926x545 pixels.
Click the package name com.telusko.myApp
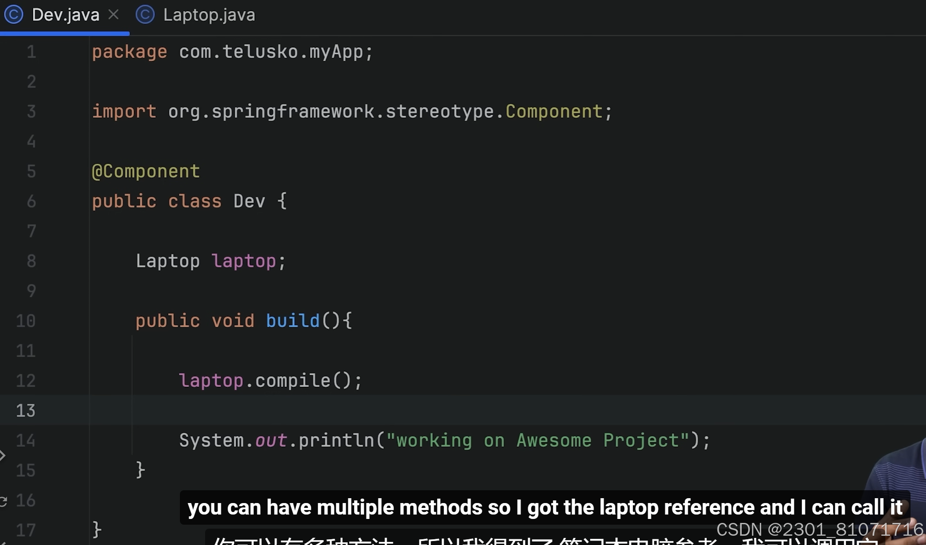tap(271, 52)
